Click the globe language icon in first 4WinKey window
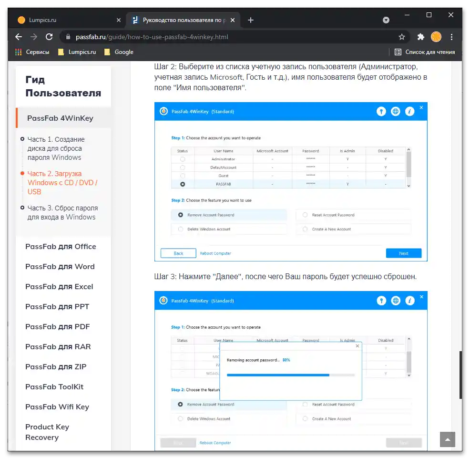Image resolution: width=470 pixels, height=459 pixels. click(x=396, y=112)
